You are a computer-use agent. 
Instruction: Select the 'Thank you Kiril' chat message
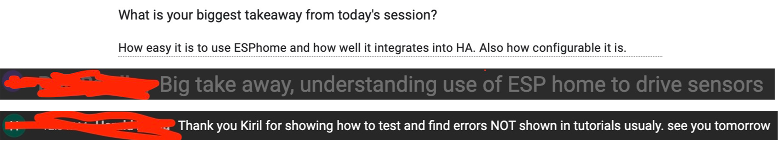coord(474,126)
